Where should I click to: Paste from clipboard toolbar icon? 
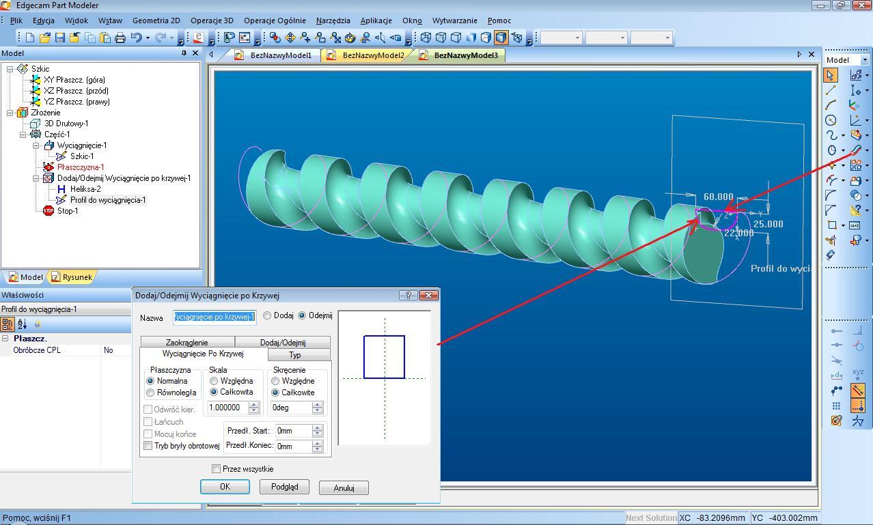pos(105,38)
